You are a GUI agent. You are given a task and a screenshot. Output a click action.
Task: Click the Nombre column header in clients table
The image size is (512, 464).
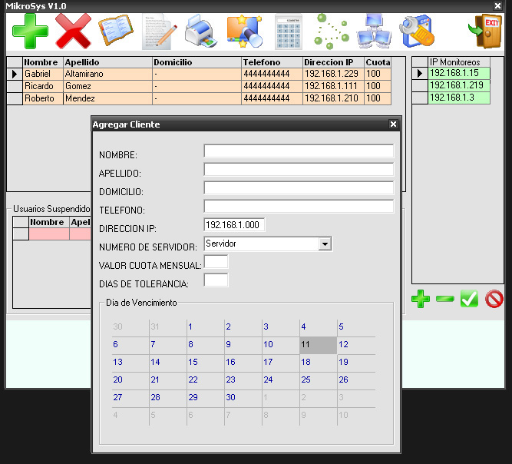tap(43, 62)
